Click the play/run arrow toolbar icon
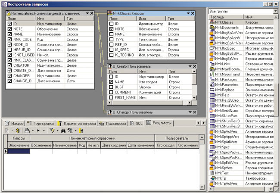 (x=38, y=130)
